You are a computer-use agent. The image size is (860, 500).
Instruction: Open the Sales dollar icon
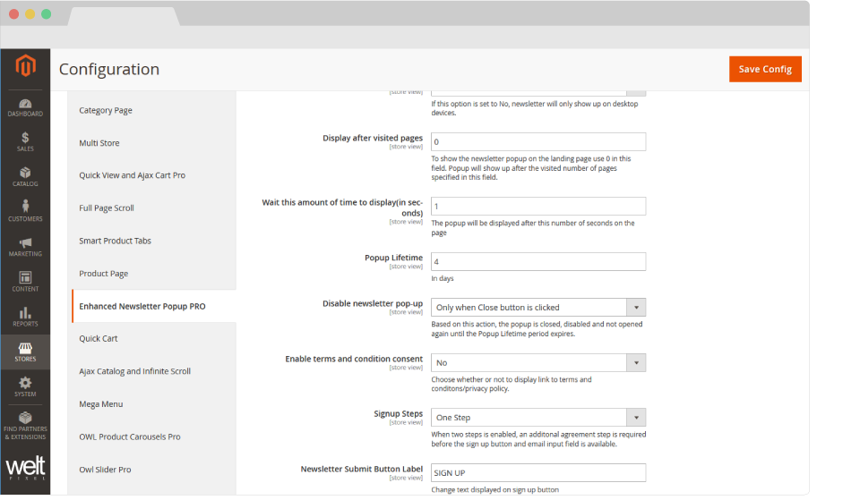click(x=25, y=141)
